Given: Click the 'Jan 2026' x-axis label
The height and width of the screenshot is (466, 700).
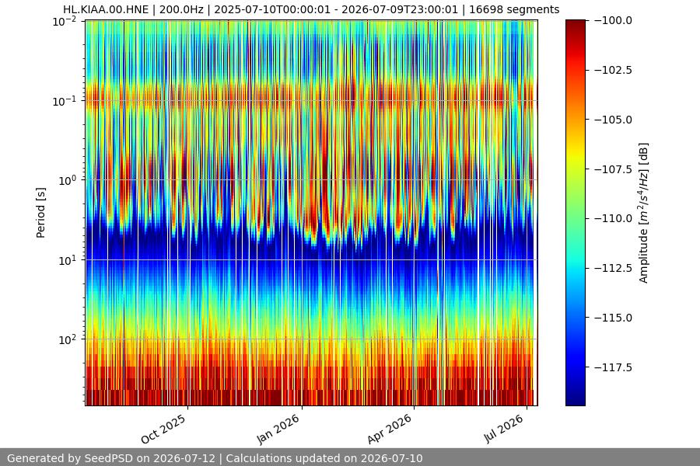Looking at the screenshot, I should [277, 429].
